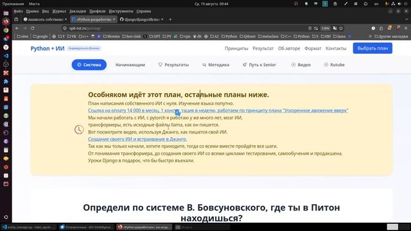Click the clock icon beside the plan description
411x231 pixels.
click(x=79, y=130)
